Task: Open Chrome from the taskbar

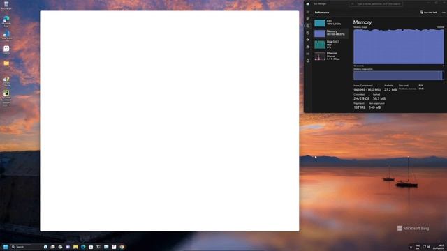Action: tap(122, 247)
